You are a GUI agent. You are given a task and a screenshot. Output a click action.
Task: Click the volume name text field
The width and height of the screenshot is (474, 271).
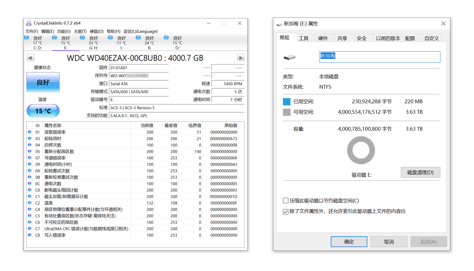point(380,57)
